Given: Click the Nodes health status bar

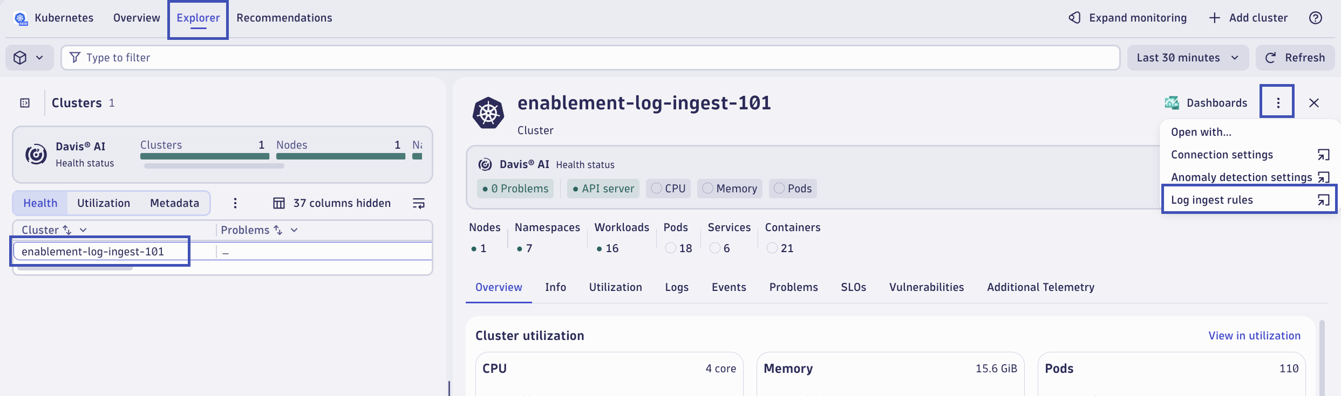Looking at the screenshot, I should pyautogui.click(x=341, y=156).
